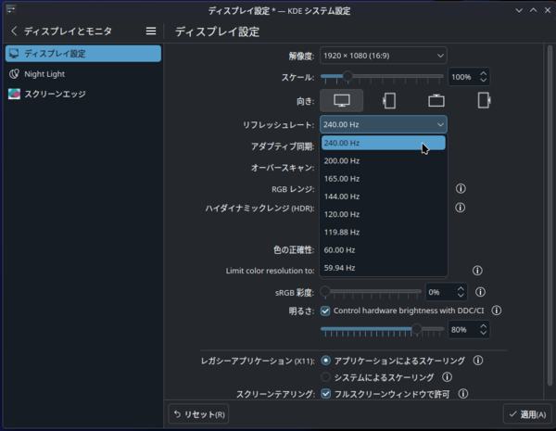Choose 144.00 Hz refresh rate
This screenshot has width=556, height=431.
384,196
